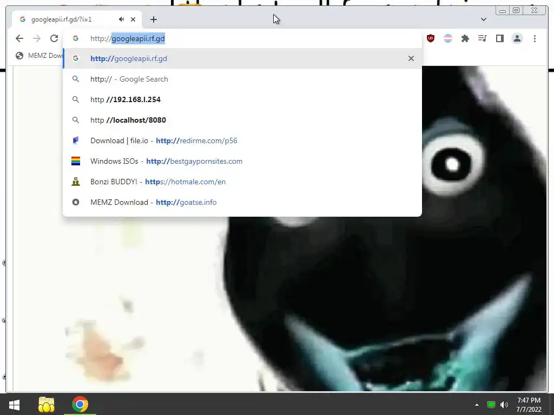Click the star icon beside MEMZ Download suggestion

pyautogui.click(x=76, y=202)
